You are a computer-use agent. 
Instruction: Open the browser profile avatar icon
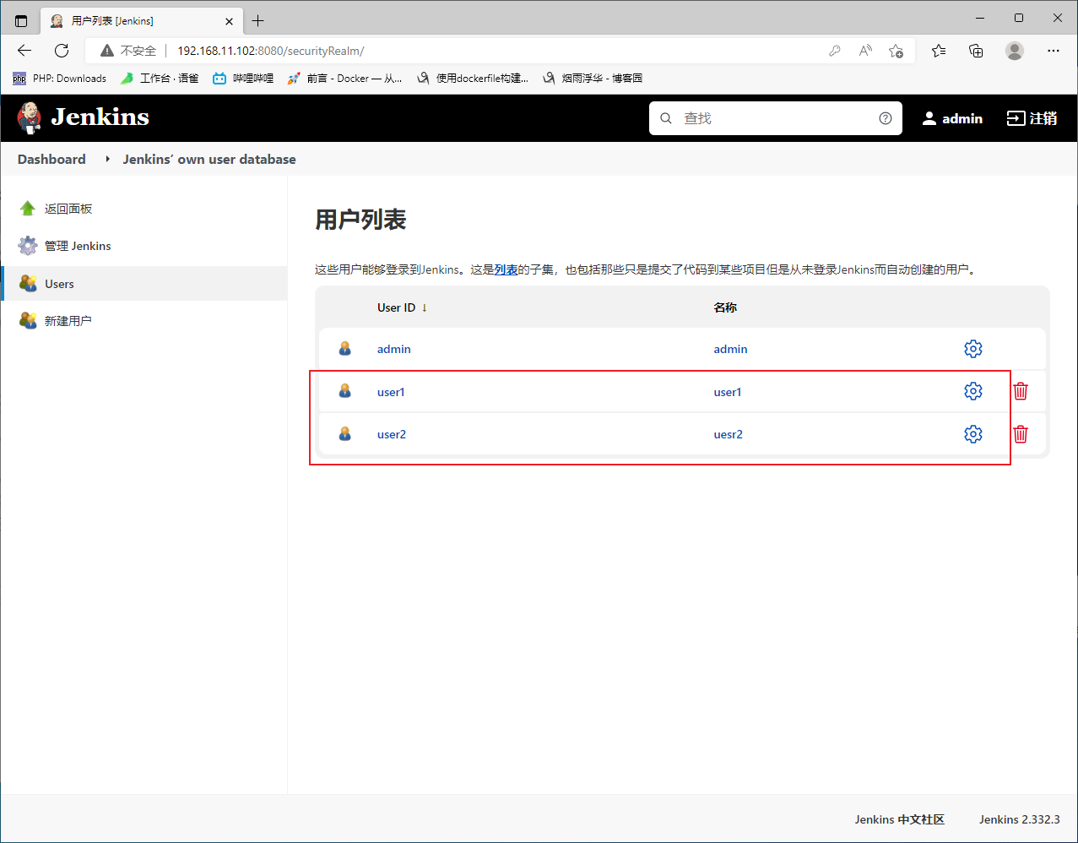pos(1015,51)
